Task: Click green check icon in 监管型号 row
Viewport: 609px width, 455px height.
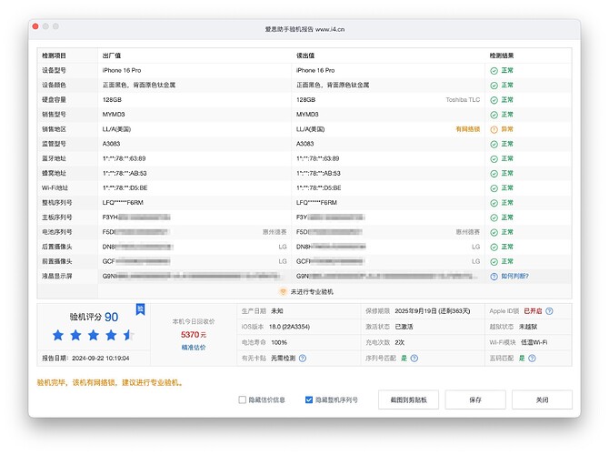Action: (x=494, y=145)
